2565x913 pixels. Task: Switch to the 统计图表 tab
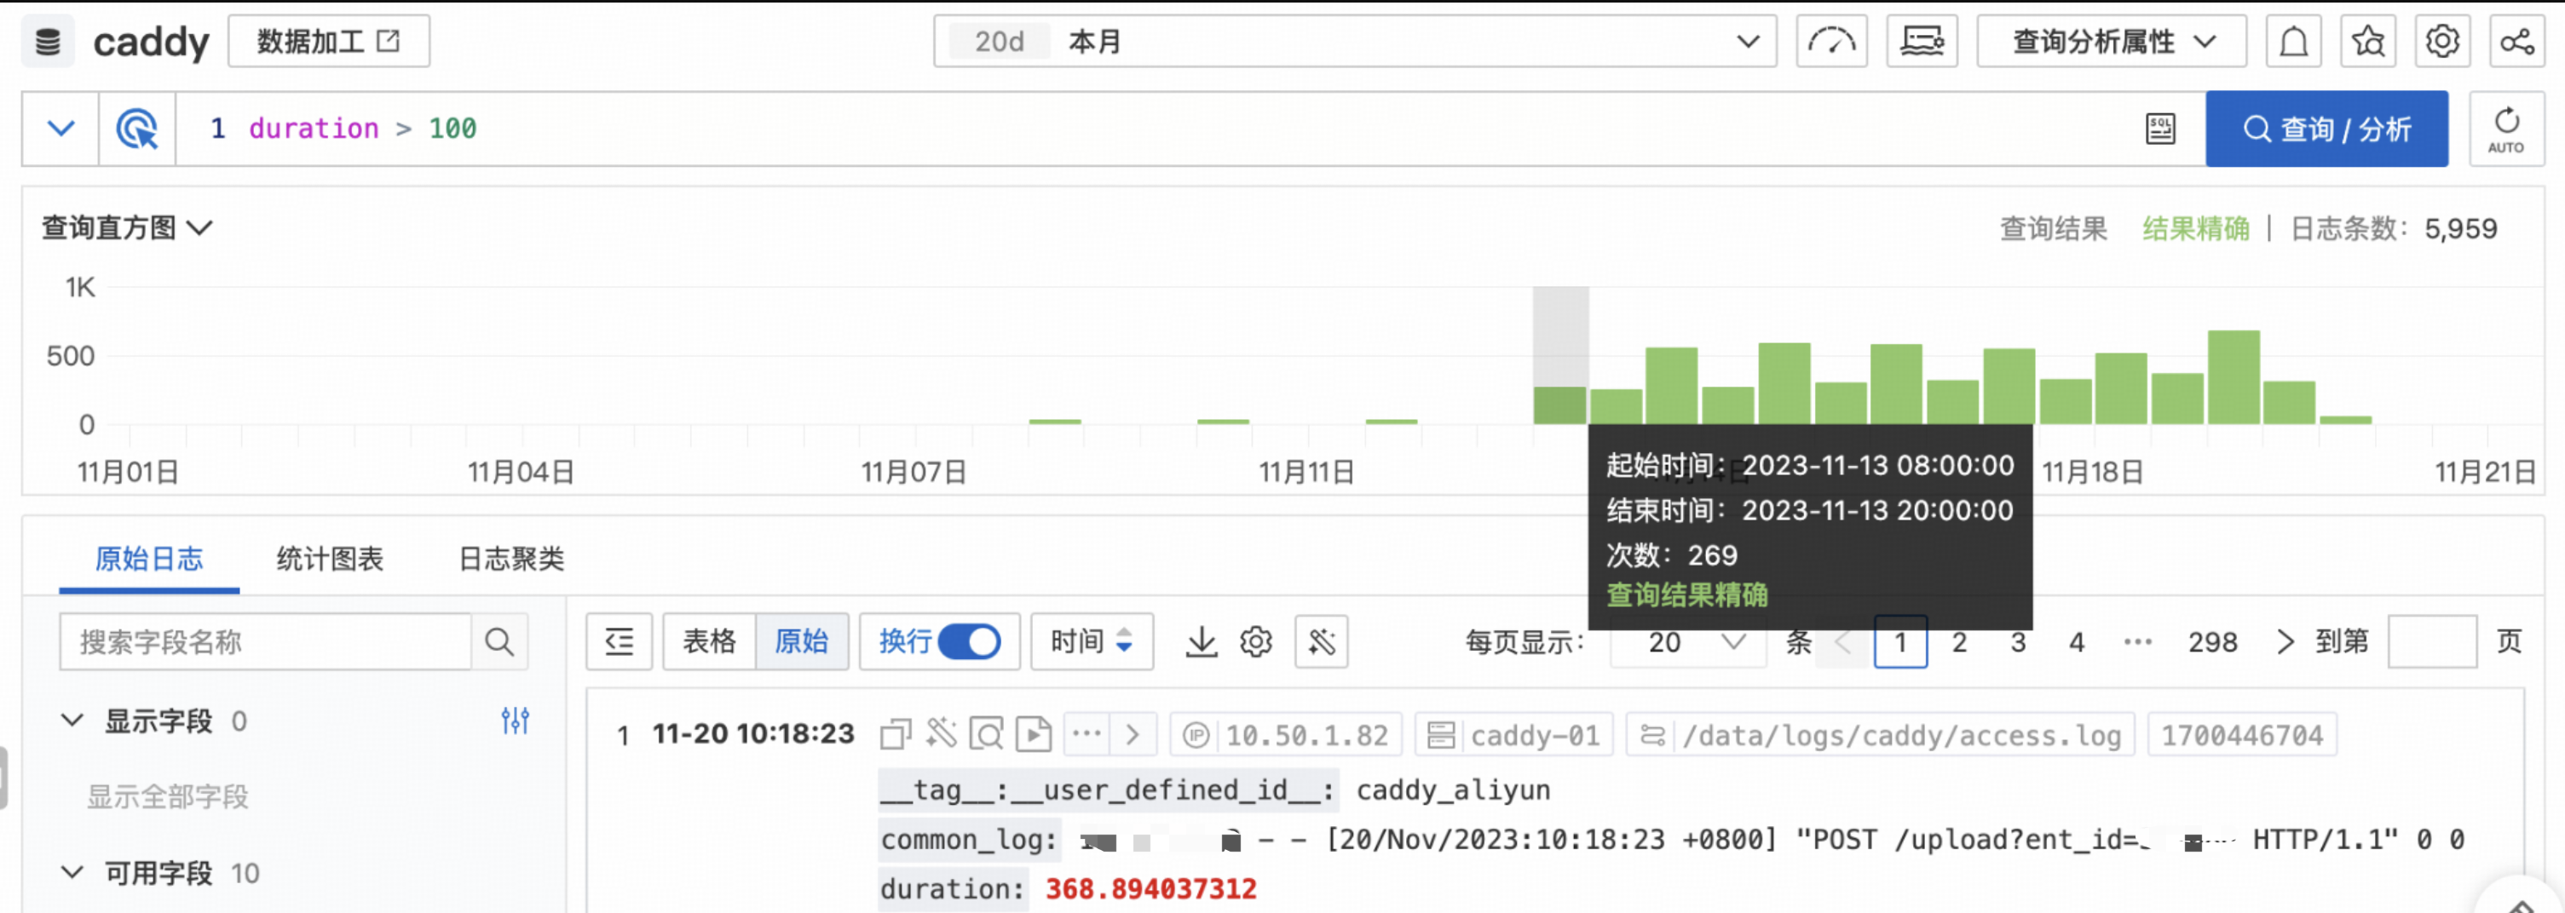330,559
